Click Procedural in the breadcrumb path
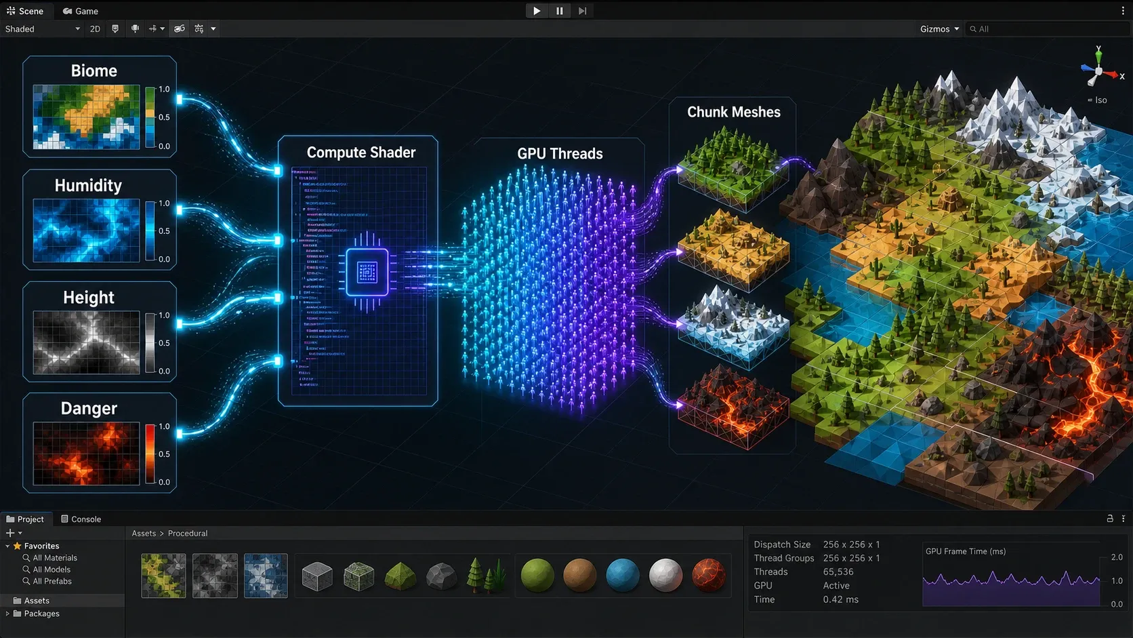1133x638 pixels. coord(188,534)
